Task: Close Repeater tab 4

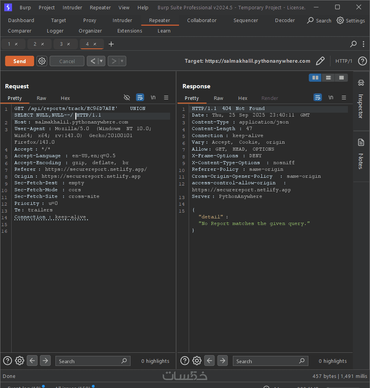Action: (95, 44)
